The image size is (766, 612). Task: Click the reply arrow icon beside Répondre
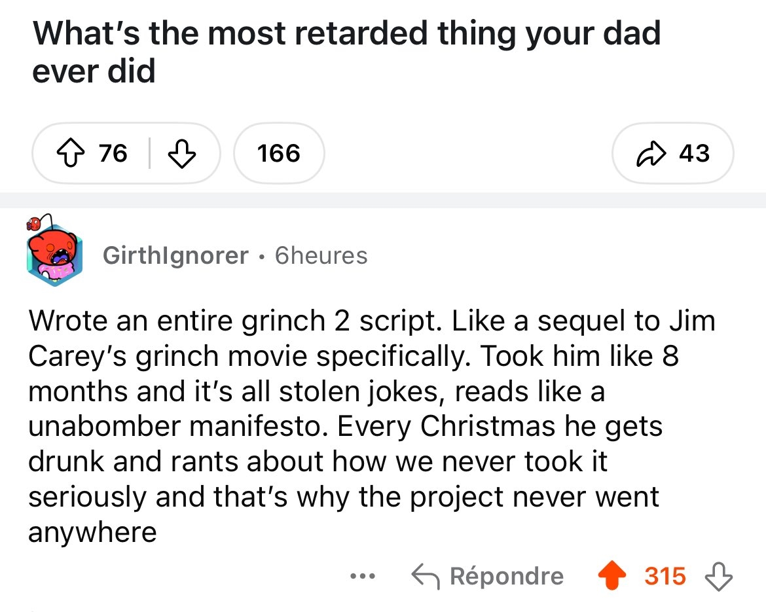coord(426,576)
